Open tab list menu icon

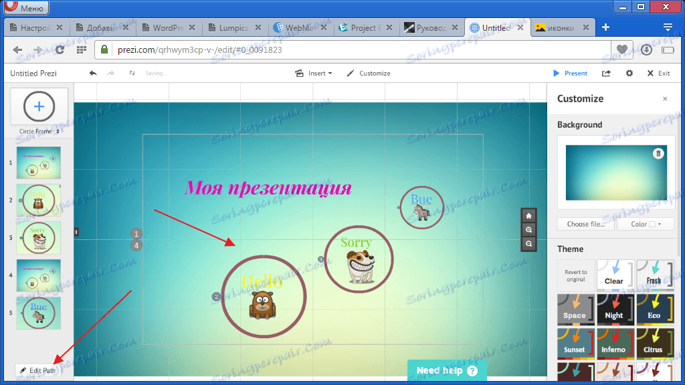pos(668,27)
